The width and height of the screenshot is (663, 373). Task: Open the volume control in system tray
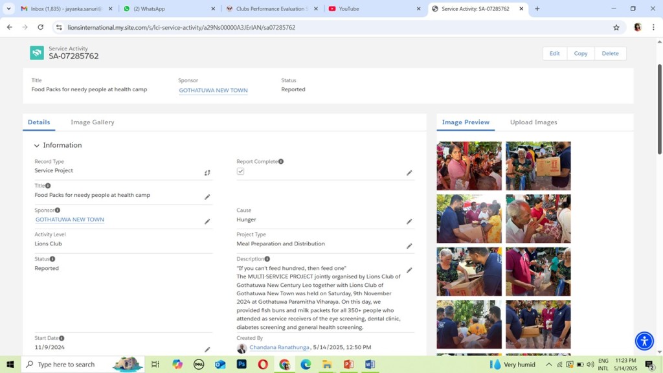coord(590,364)
